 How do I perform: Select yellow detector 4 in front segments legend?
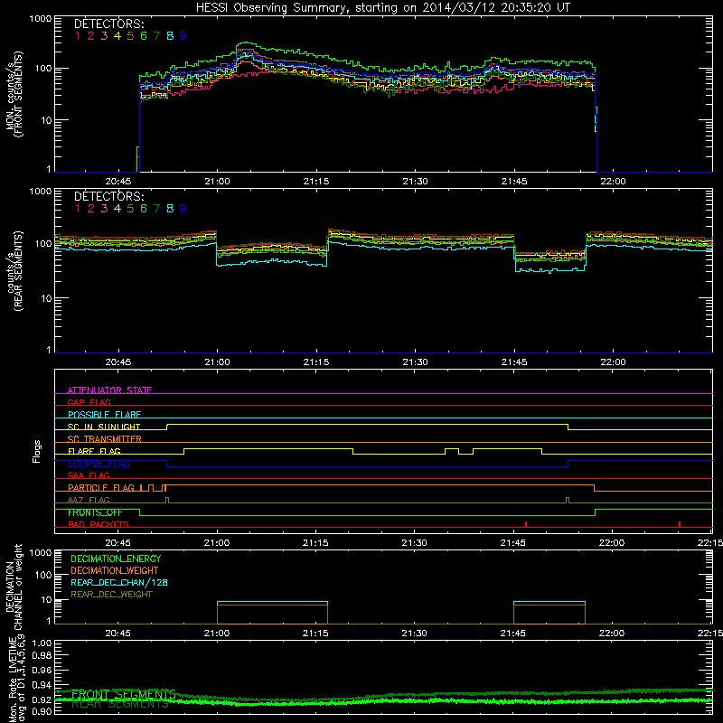pyautogui.click(x=117, y=36)
